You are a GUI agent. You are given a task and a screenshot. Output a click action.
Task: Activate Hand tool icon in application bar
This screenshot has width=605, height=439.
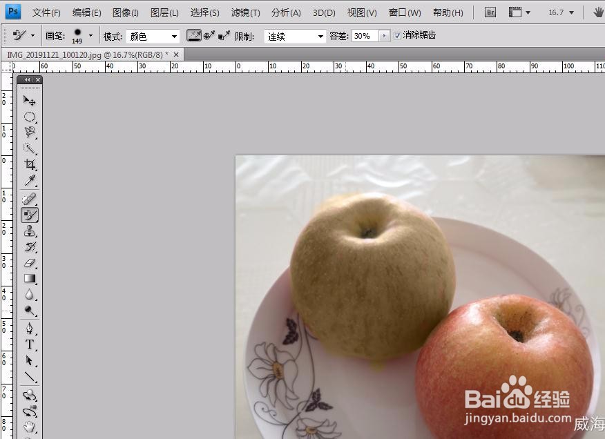click(x=597, y=12)
